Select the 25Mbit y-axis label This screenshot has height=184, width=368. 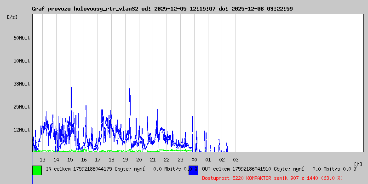pos(22,107)
